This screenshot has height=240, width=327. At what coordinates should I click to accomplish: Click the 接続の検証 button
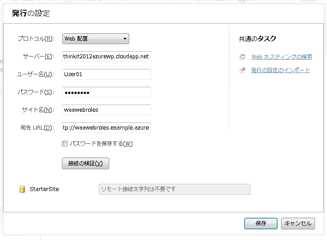coord(86,163)
